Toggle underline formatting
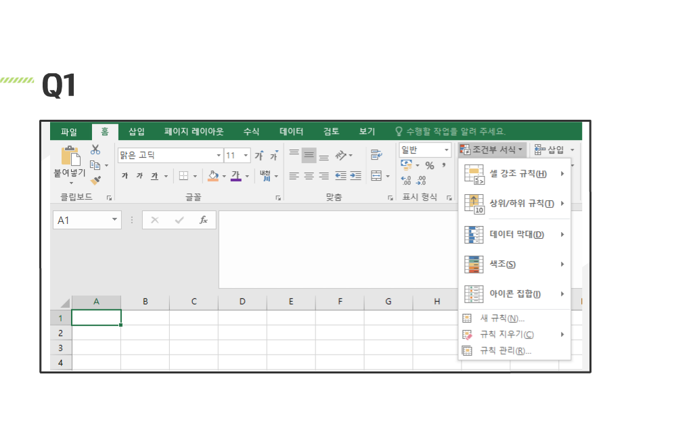Screen dimensions: 693x433 [154, 176]
